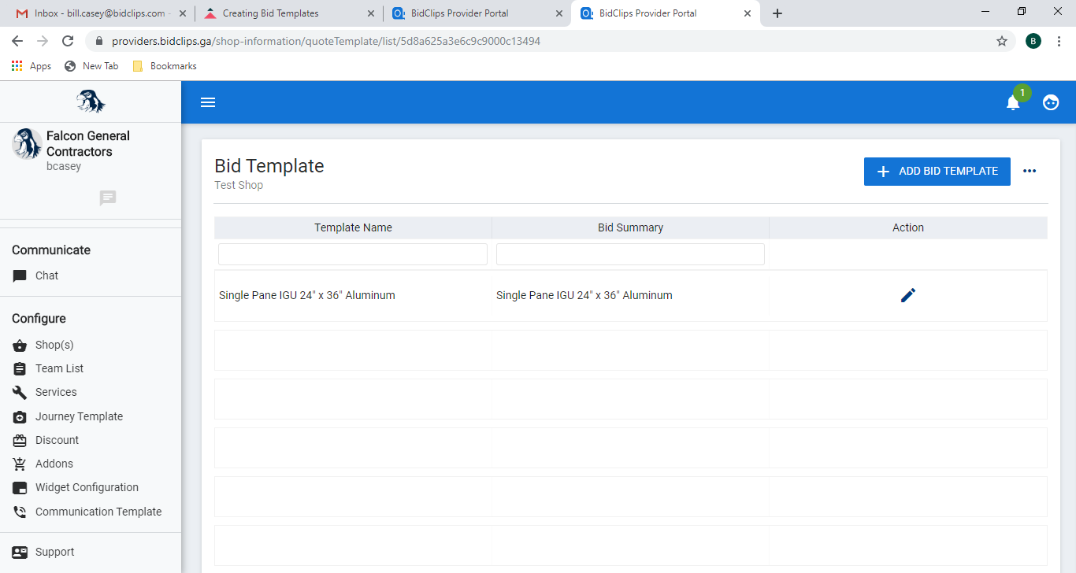Click the Template Name filter field
The width and height of the screenshot is (1076, 573).
pos(353,254)
